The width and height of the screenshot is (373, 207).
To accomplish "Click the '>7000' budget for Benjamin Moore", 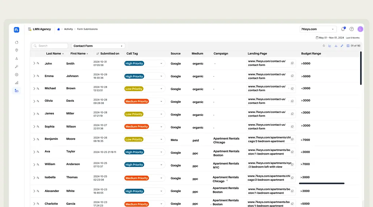I will click(x=305, y=140).
